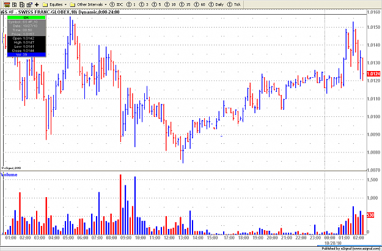Image resolution: width=382 pixels, height=251 pixels.
Task: Click the blue Volume study label
Action: [x=9, y=174]
